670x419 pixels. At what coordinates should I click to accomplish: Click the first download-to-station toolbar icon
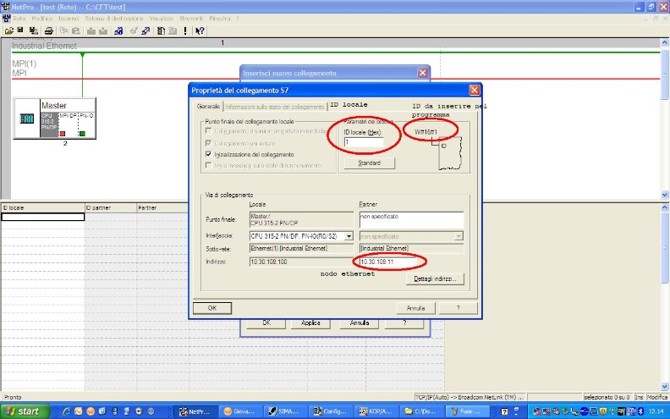pos(91,30)
